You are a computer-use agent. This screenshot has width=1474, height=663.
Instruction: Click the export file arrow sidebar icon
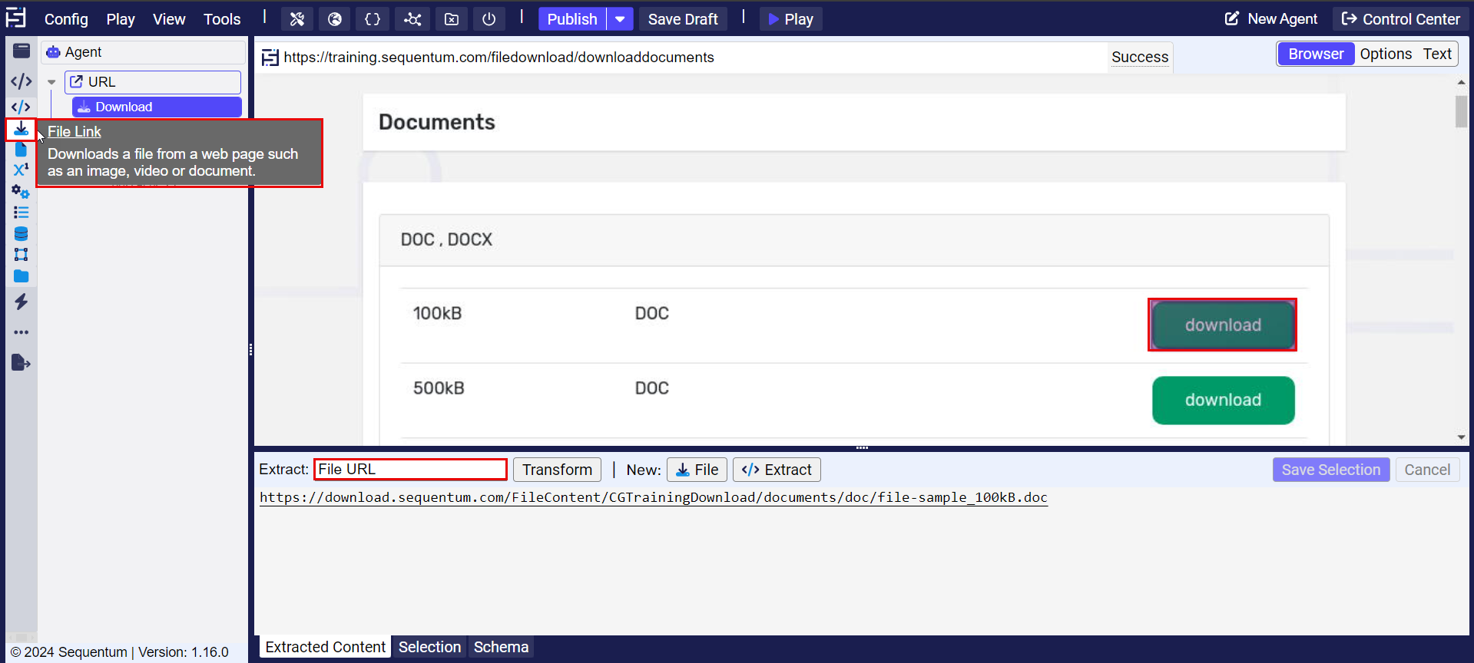[x=22, y=363]
